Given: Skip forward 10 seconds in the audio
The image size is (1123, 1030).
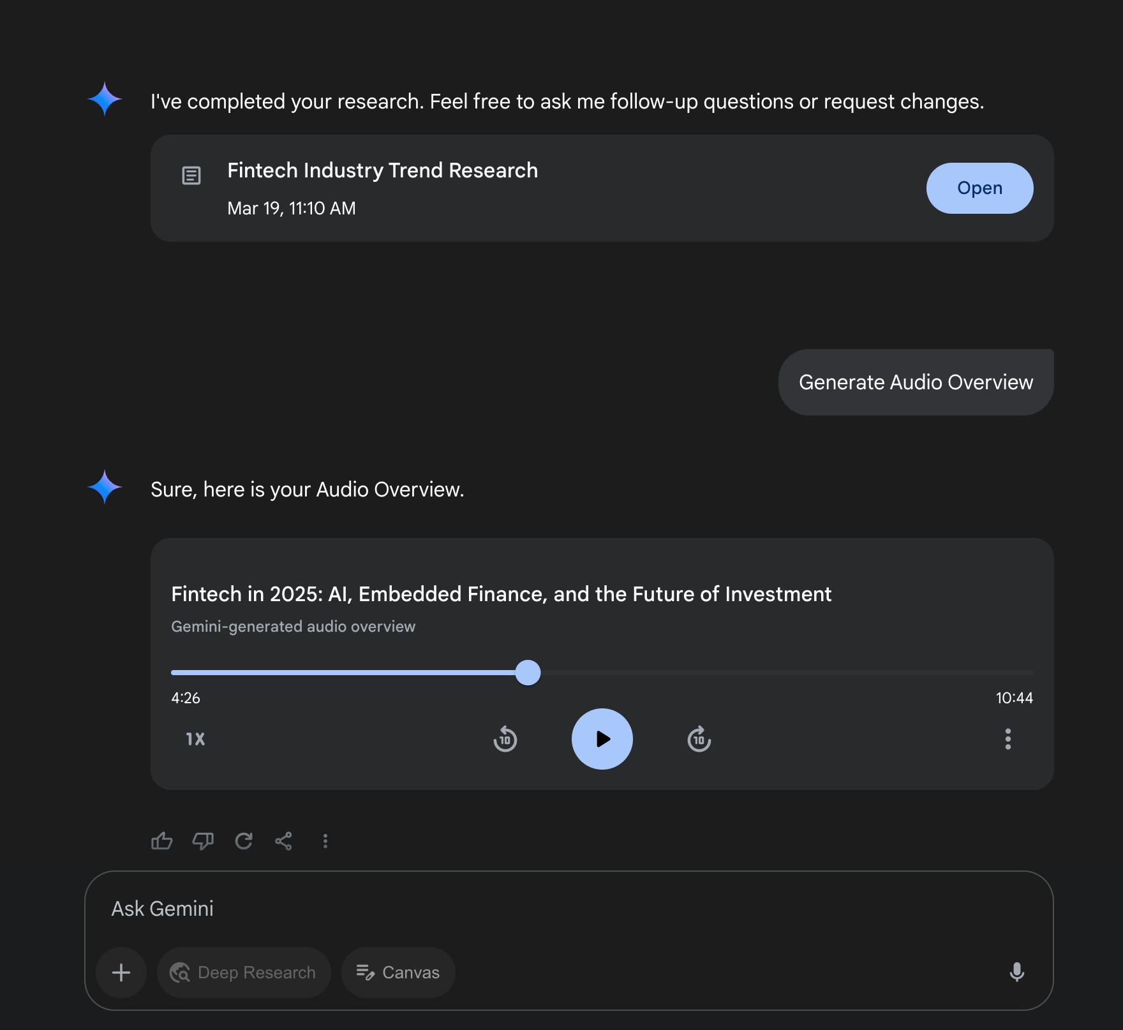Looking at the screenshot, I should (699, 739).
